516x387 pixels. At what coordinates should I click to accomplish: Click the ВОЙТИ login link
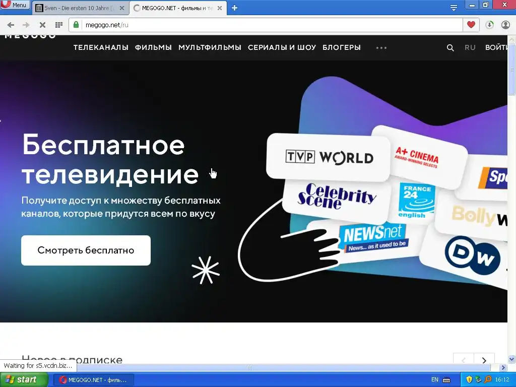496,47
